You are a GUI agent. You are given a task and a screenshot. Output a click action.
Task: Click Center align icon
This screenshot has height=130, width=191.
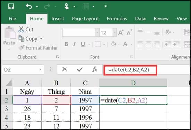tap(148, 44)
